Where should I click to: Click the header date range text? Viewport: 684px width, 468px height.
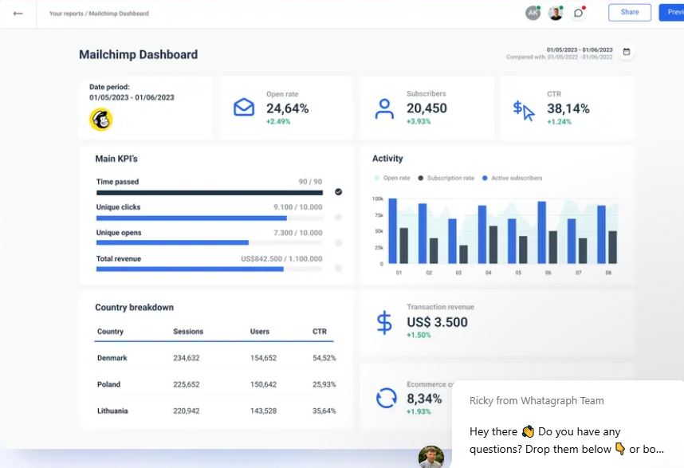pyautogui.click(x=580, y=49)
